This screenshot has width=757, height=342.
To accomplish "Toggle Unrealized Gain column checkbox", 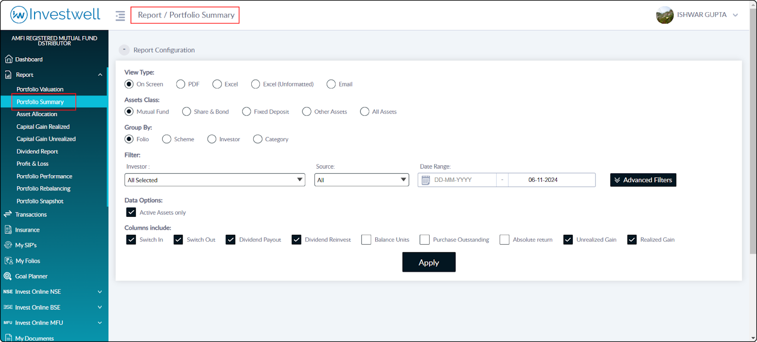I will pos(568,239).
